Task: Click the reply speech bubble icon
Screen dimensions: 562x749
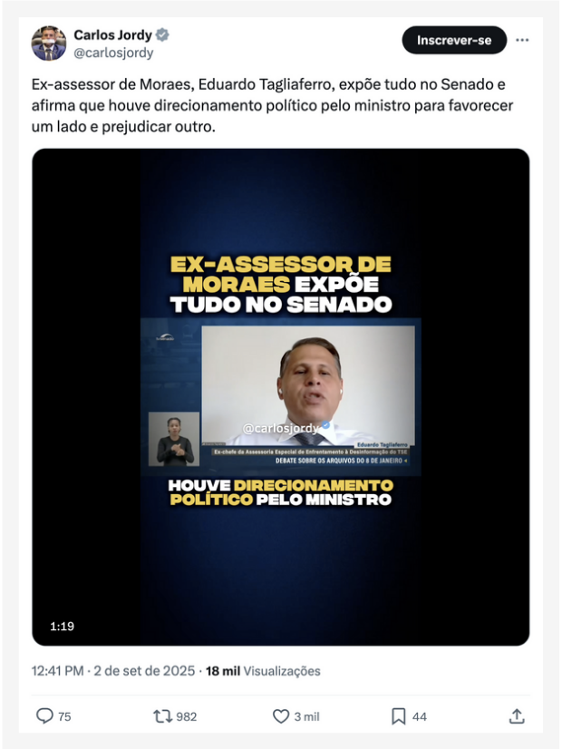Action: pos(44,716)
